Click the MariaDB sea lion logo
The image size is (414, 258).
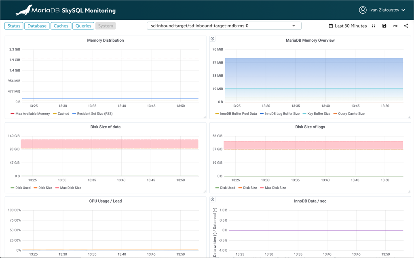24,10
